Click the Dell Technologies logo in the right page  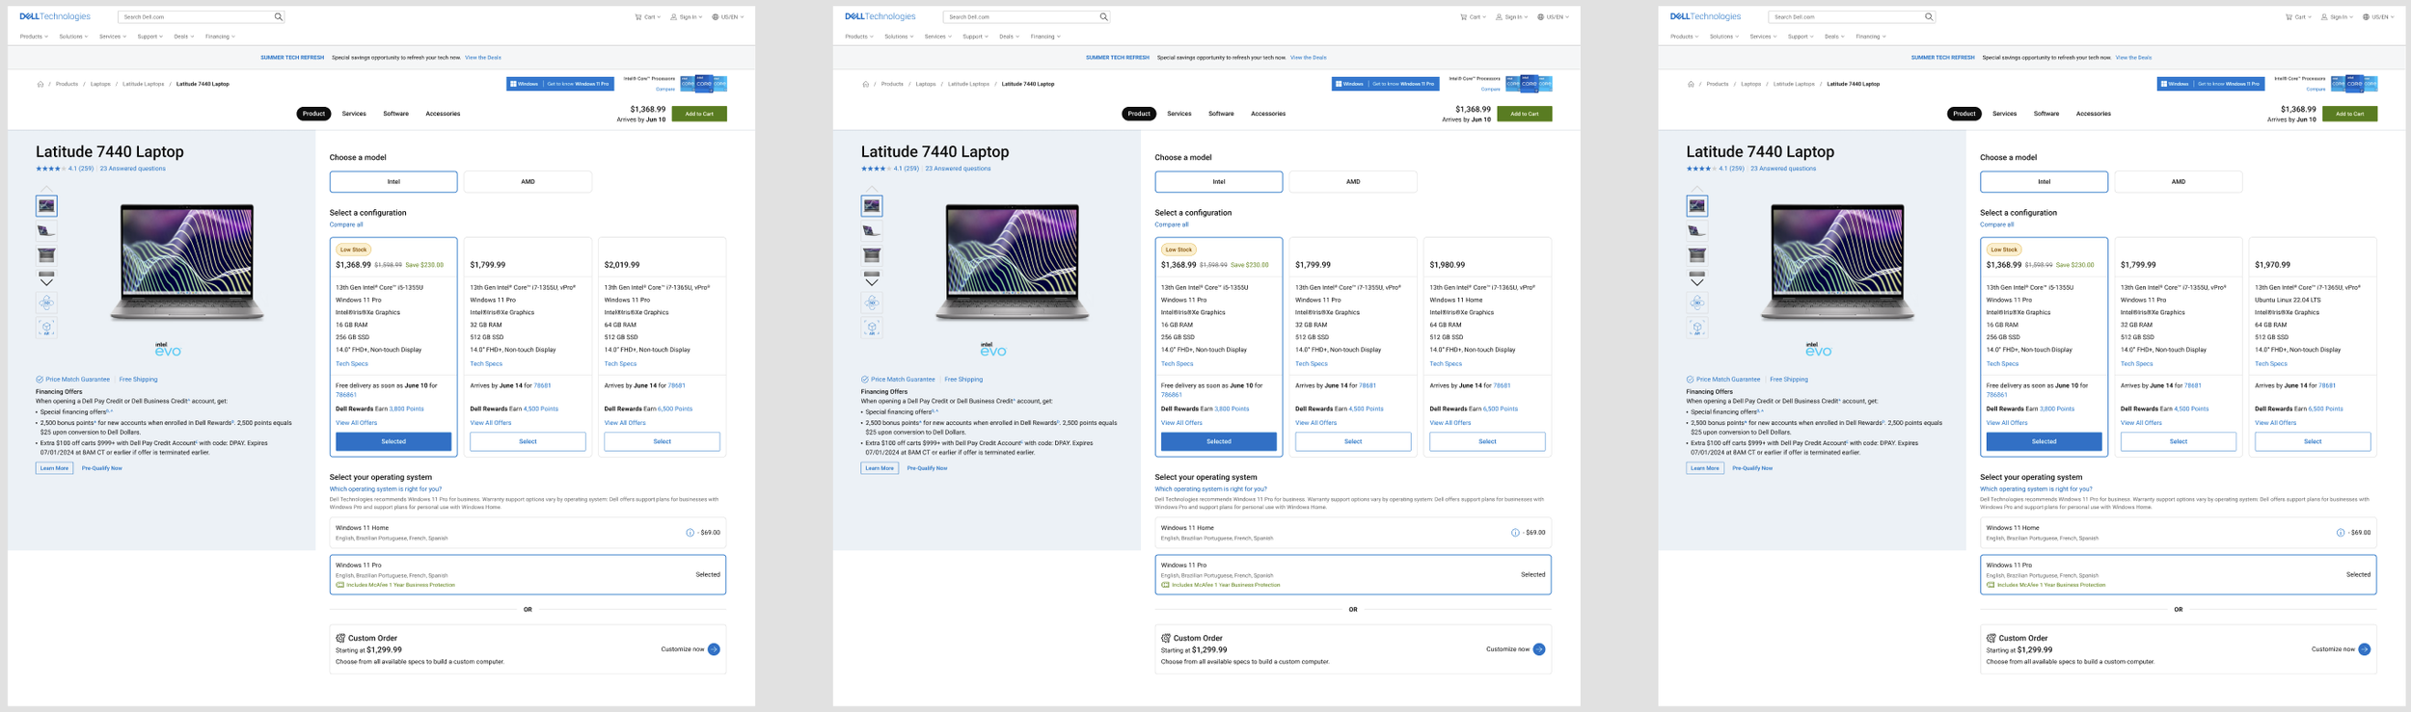pos(1705,16)
